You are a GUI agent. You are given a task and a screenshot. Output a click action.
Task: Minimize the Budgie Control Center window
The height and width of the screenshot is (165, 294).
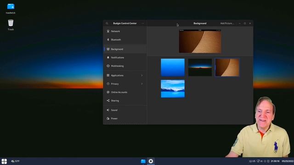[240, 23]
